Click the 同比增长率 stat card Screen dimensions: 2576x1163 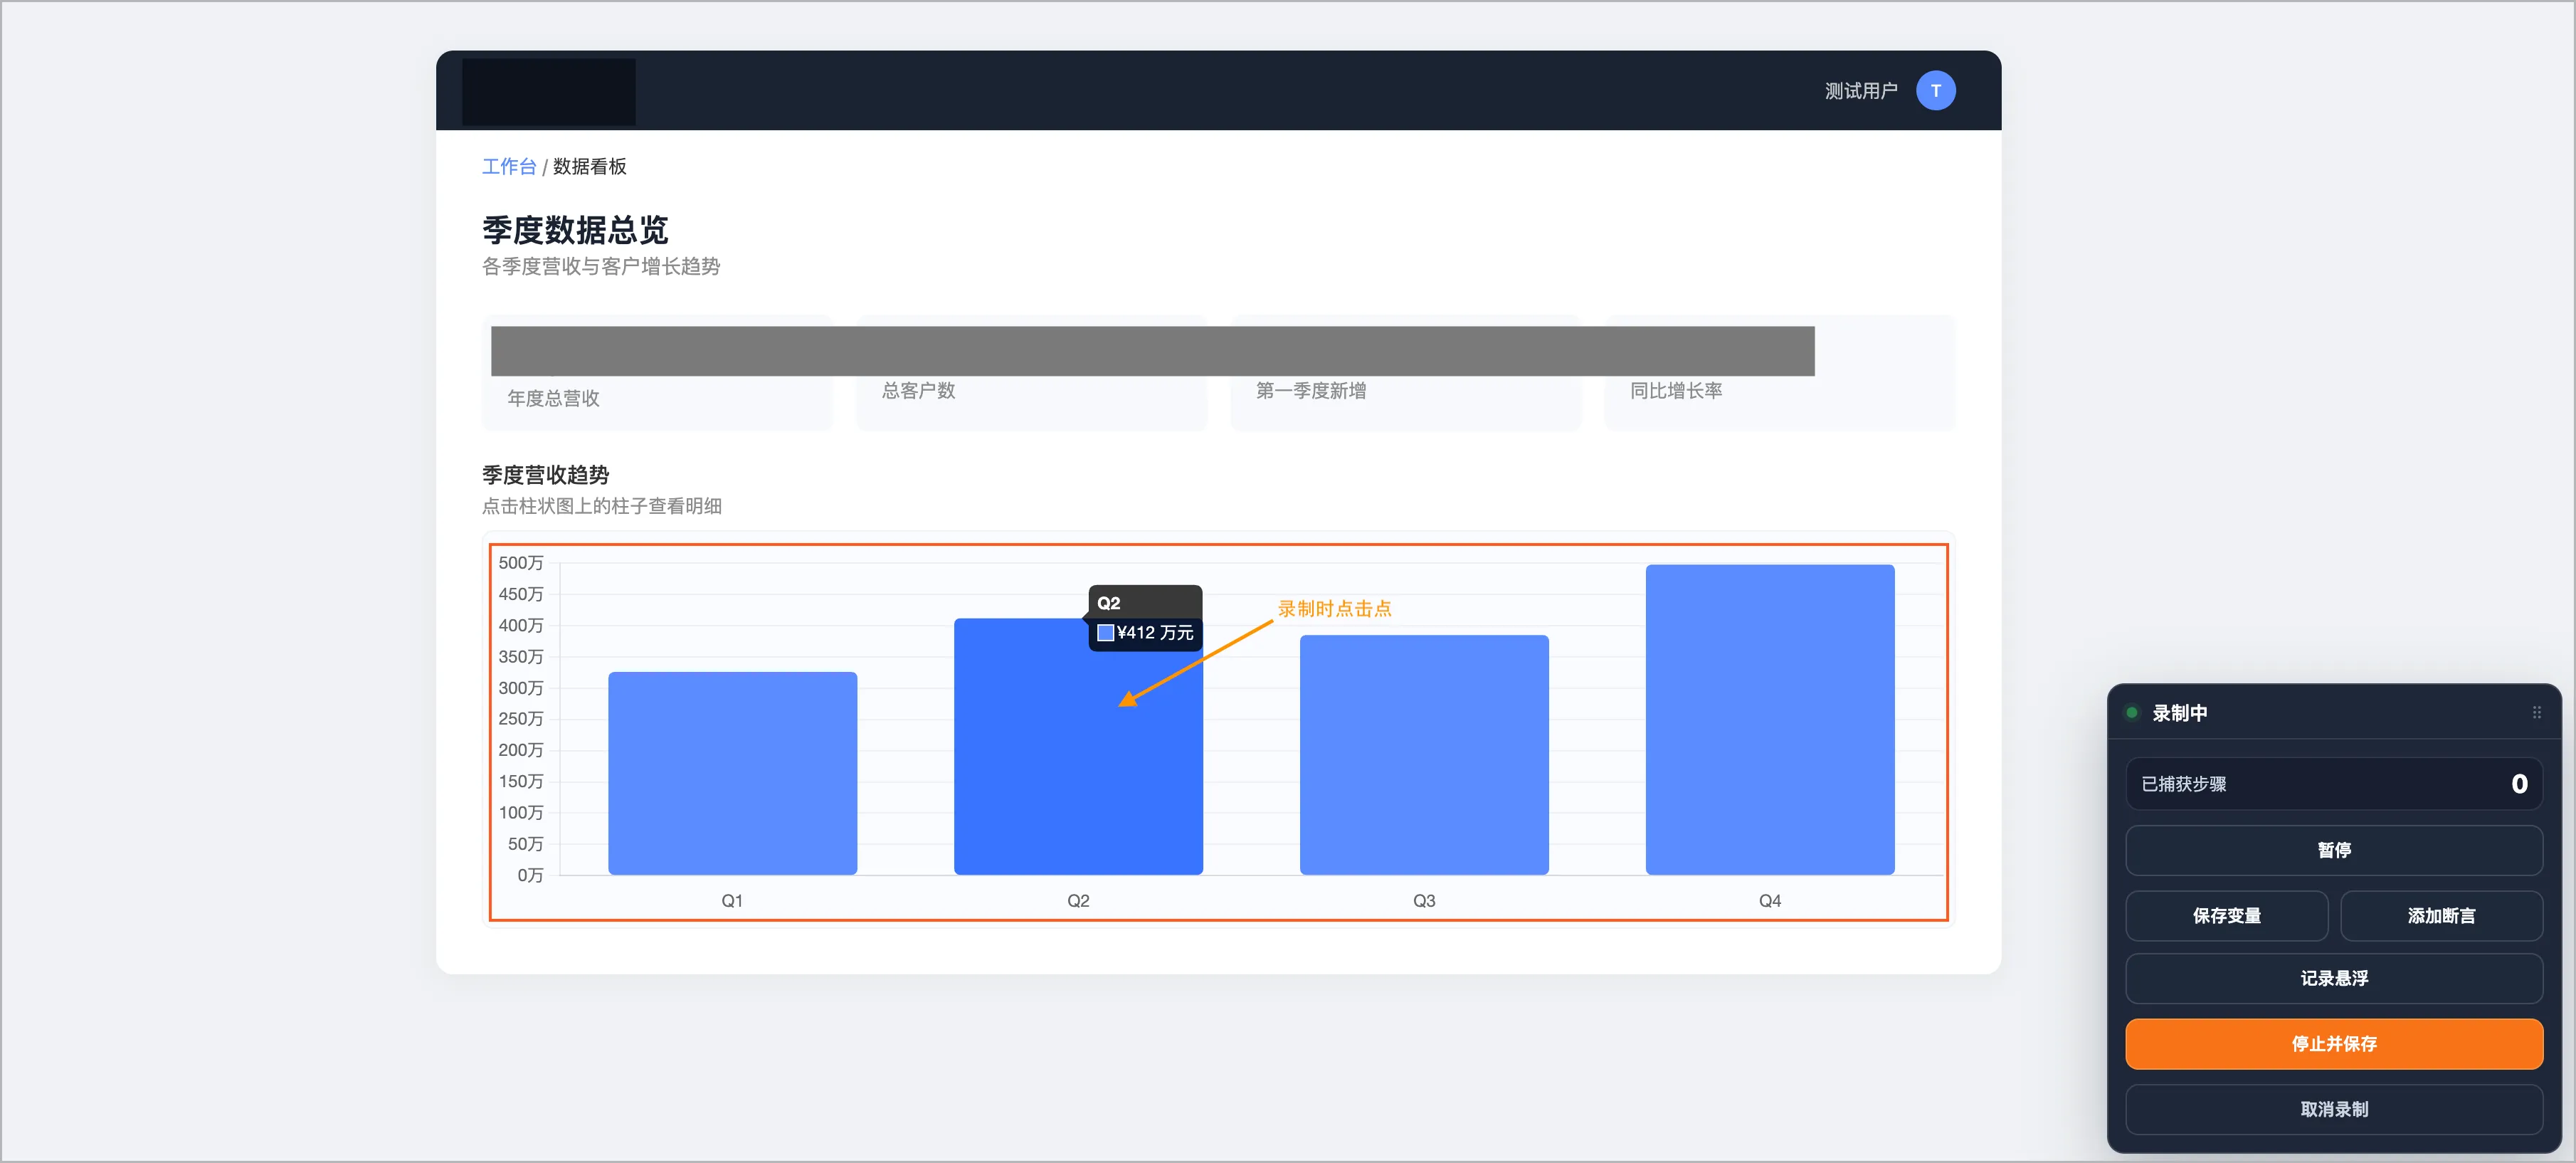pyautogui.click(x=1779, y=373)
